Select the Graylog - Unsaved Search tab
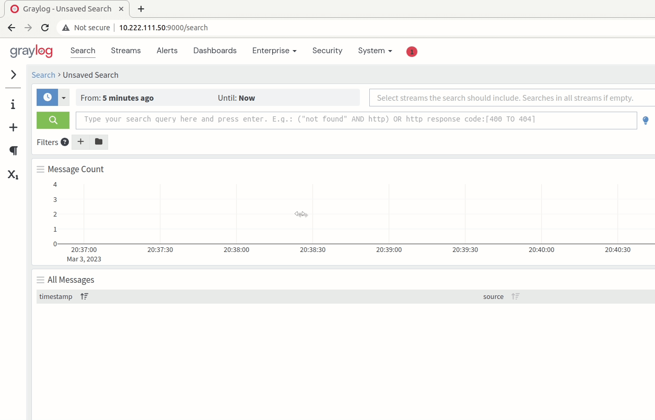Viewport: 655px width, 420px height. coord(67,9)
